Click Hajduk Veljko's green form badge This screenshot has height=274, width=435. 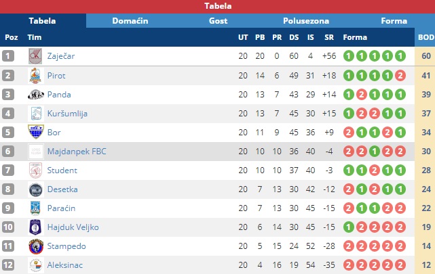[x=349, y=227]
